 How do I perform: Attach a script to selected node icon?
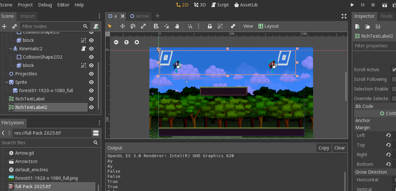pyautogui.click(x=96, y=26)
